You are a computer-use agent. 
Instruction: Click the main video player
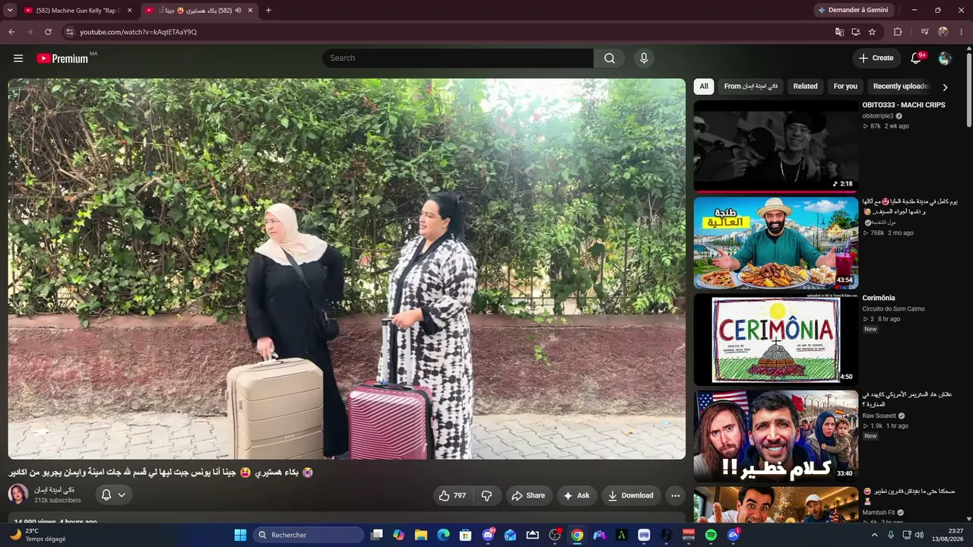click(347, 269)
